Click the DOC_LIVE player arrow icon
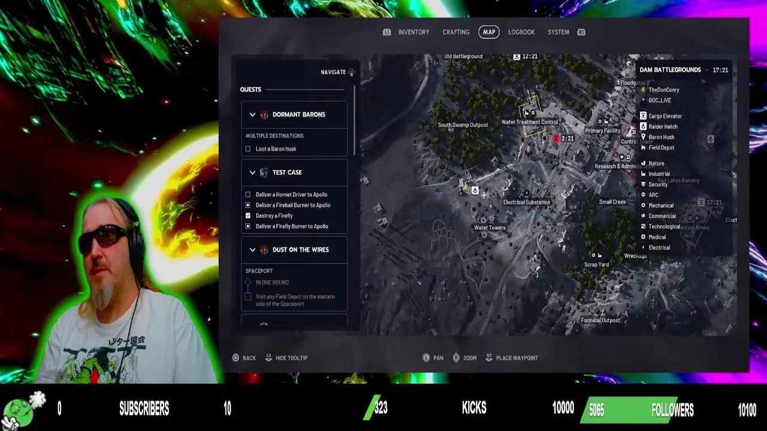 (643, 101)
